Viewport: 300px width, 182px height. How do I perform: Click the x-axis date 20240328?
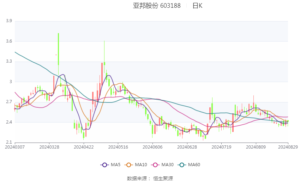[x=49, y=147]
